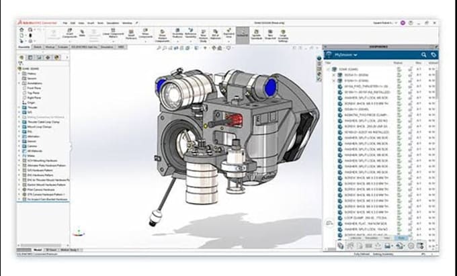
Task: Click the Take Snapshot tool
Action: tap(270, 34)
